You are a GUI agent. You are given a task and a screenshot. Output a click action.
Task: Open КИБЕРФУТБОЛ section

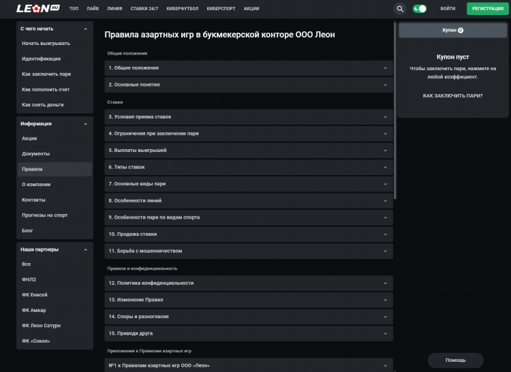(182, 9)
